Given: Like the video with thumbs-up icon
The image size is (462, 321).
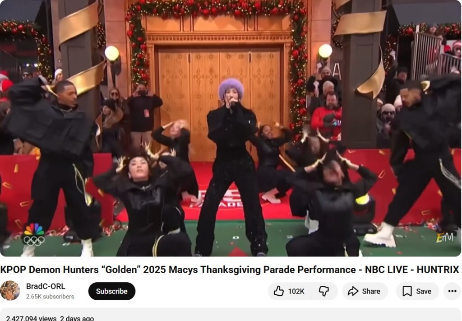Looking at the screenshot, I should (x=278, y=291).
